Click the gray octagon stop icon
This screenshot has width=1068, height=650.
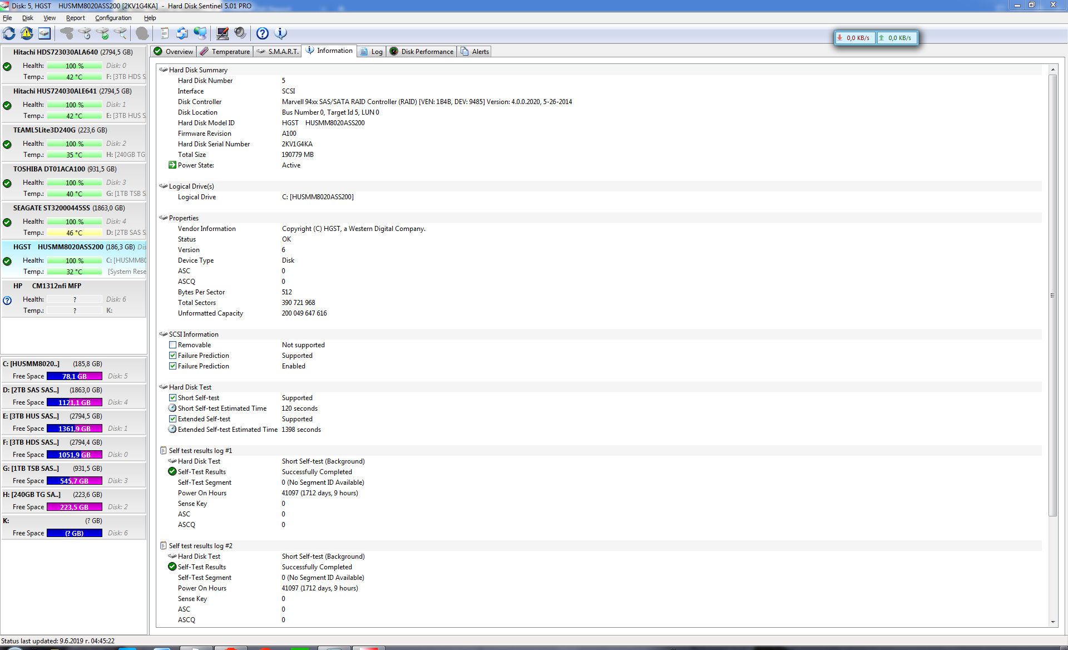pyautogui.click(x=142, y=33)
